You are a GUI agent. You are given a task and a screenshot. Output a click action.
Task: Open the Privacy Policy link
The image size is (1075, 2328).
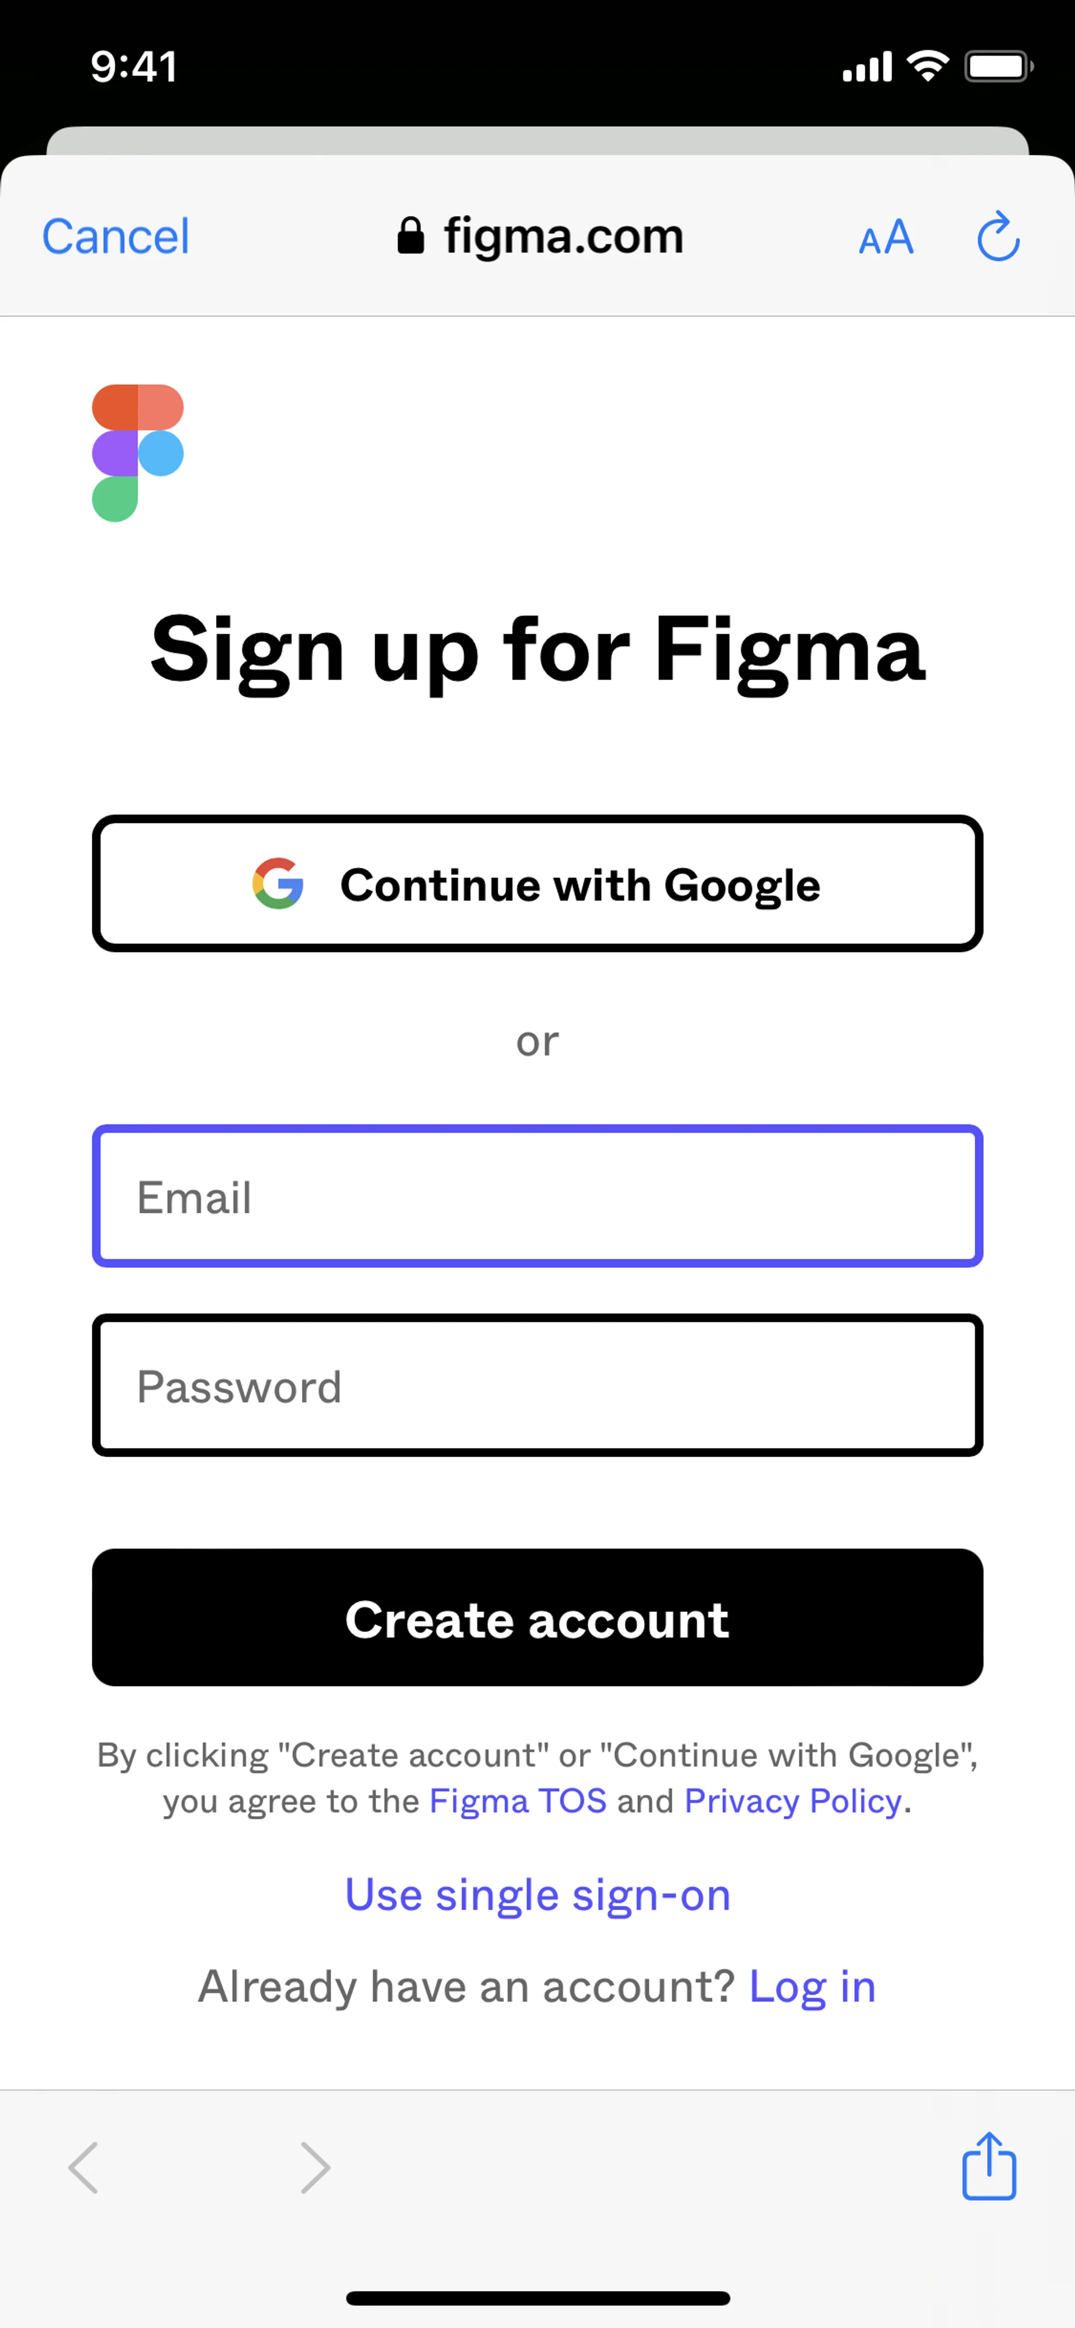(x=793, y=1801)
